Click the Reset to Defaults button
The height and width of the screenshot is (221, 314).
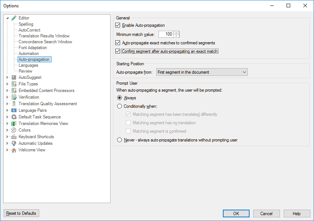(21, 213)
